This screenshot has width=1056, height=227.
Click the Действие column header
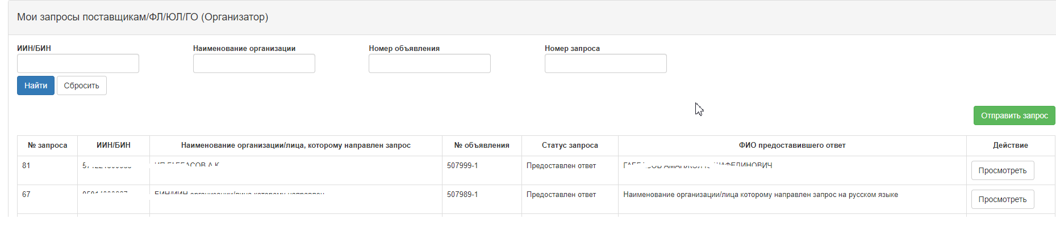(1010, 145)
